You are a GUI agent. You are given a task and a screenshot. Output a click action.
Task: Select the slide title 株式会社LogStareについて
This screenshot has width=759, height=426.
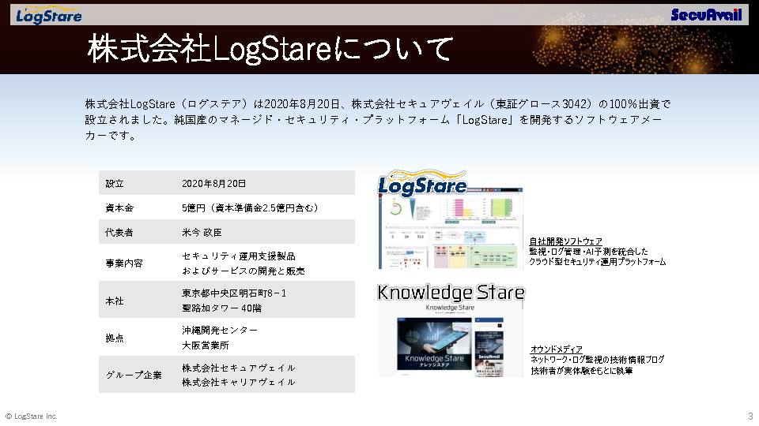click(x=270, y=50)
